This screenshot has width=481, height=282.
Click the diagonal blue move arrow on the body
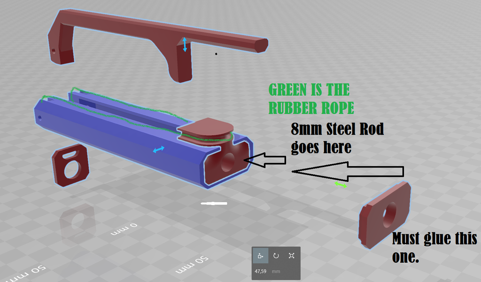tap(158, 149)
